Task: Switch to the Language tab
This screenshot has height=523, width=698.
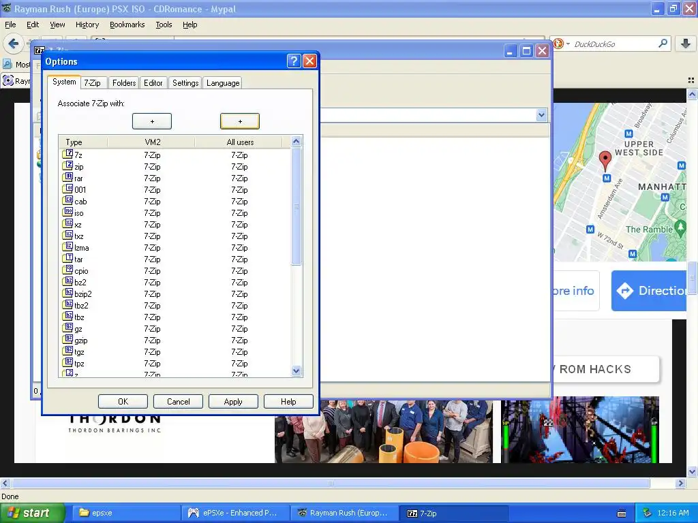Action: 223,83
